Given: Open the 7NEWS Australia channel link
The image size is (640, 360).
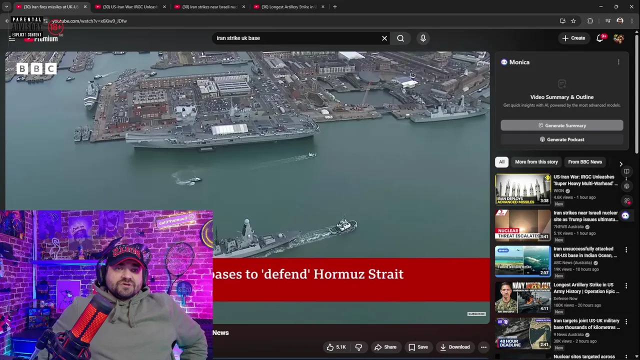Looking at the screenshot, I should pos(568,226).
